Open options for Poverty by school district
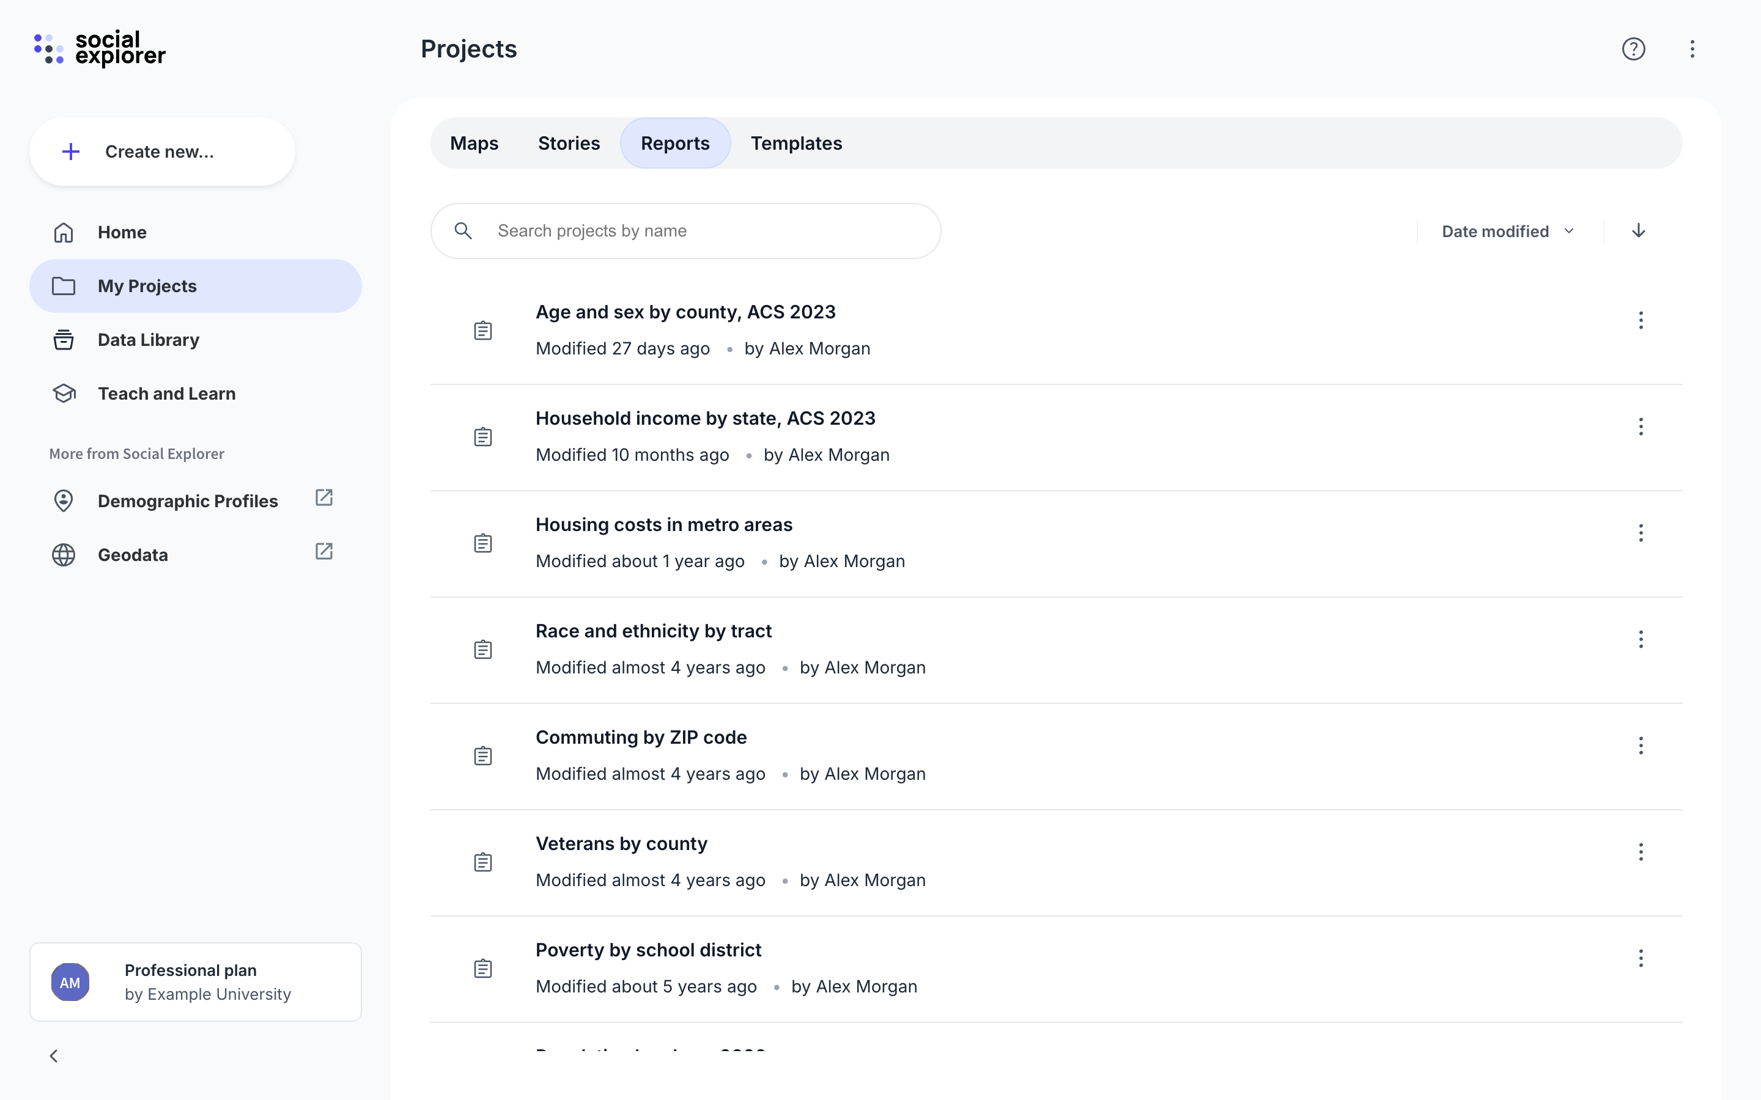1761x1100 pixels. [1641, 958]
